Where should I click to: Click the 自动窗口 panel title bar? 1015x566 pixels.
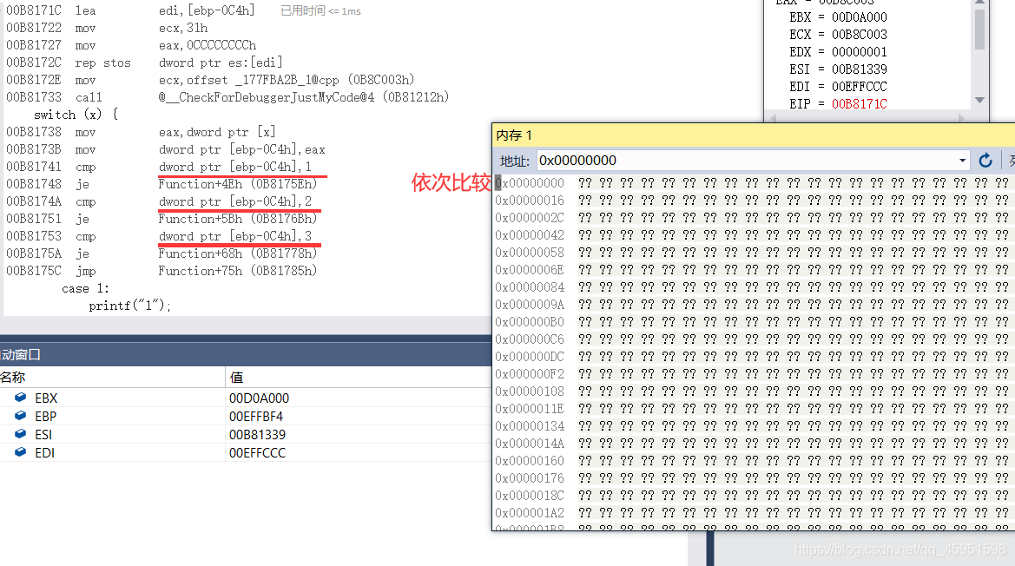246,354
